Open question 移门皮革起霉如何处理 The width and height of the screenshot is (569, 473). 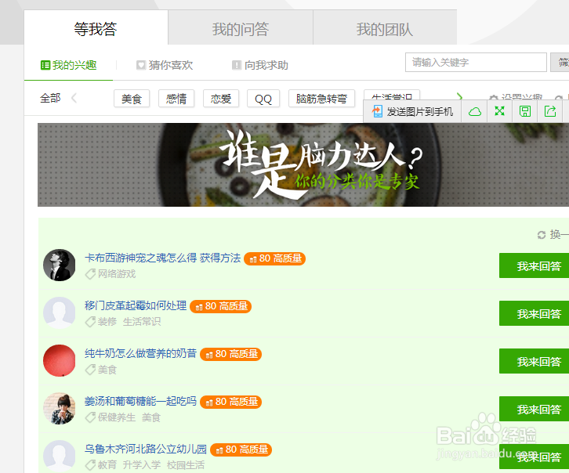(x=136, y=305)
